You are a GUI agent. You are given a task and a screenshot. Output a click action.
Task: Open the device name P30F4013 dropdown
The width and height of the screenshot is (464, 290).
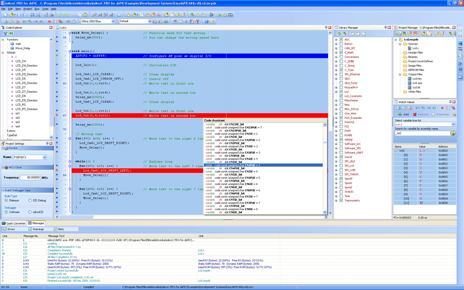[x=45, y=157]
